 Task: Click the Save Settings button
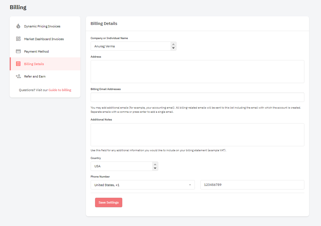108,202
